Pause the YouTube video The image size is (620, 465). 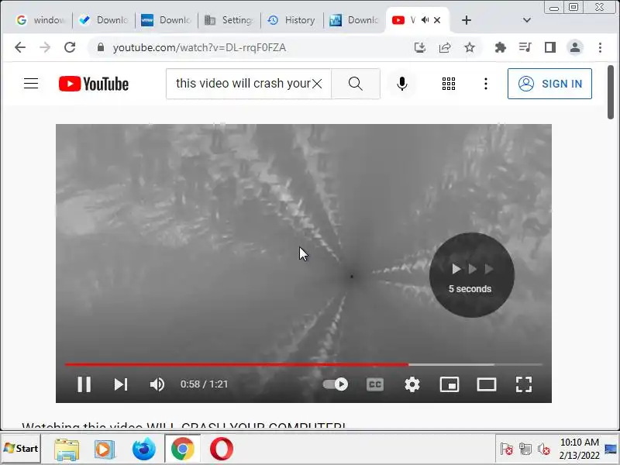[x=84, y=384]
